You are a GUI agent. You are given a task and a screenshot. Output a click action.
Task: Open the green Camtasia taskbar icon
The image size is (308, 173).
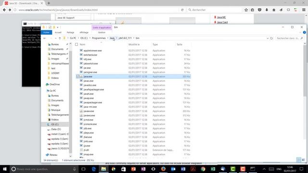coord(233,169)
